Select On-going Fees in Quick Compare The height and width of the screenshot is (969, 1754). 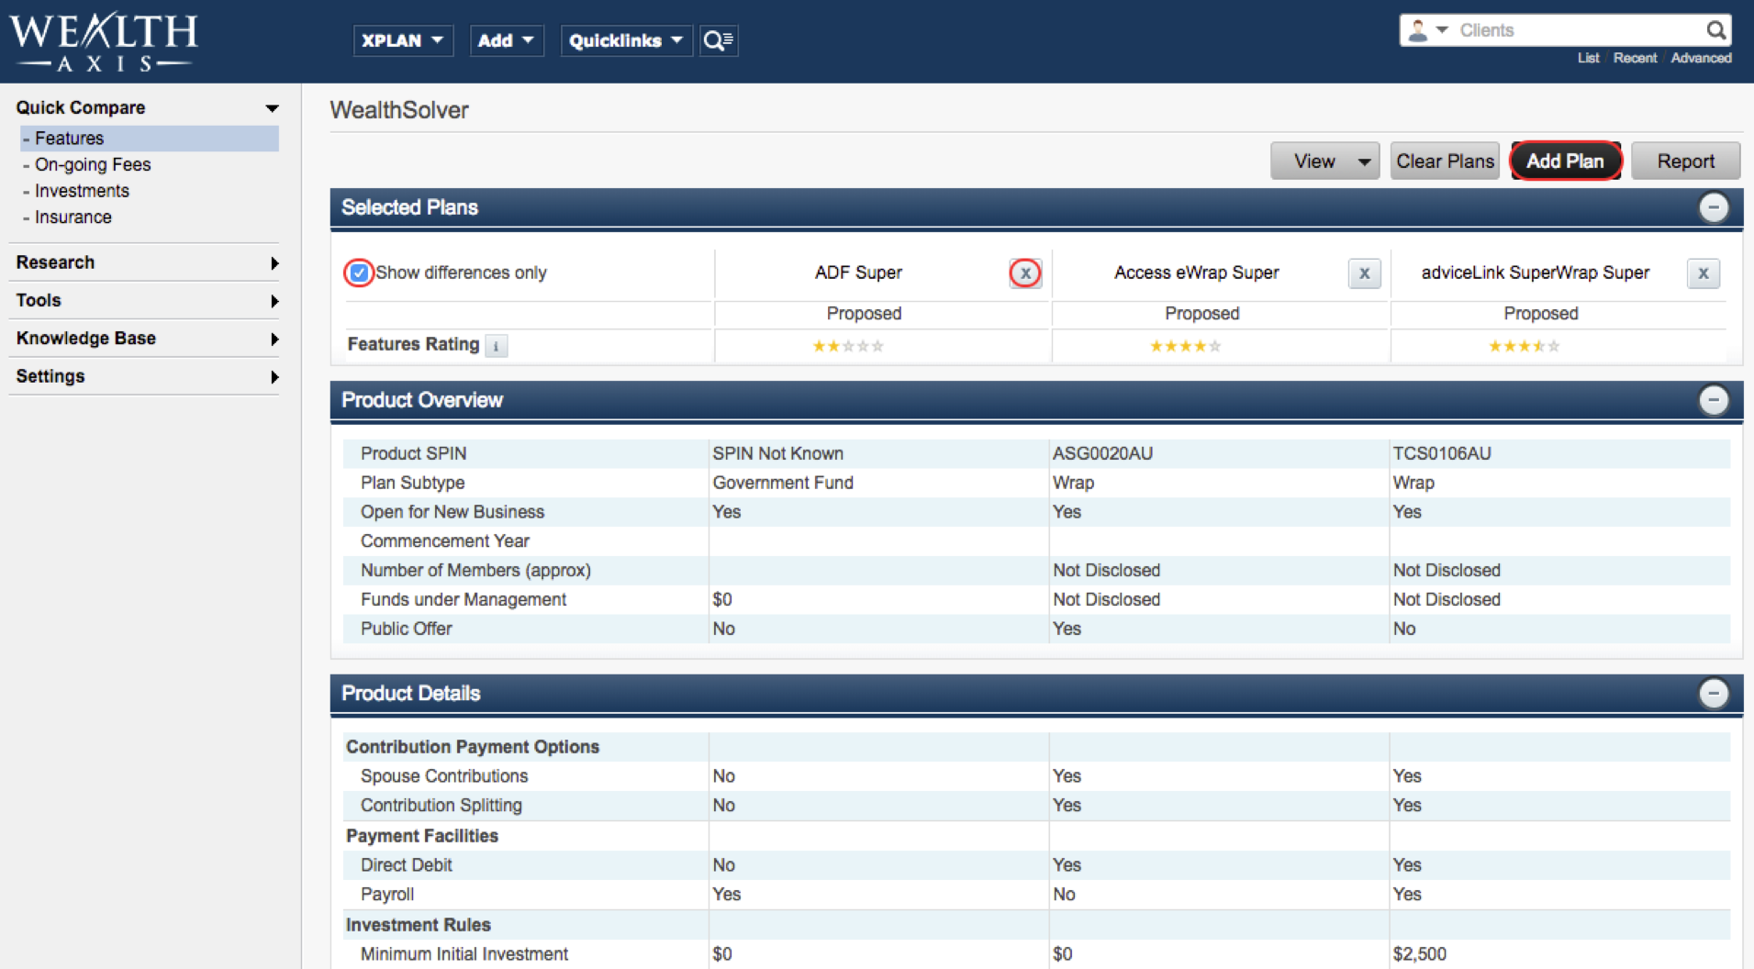[93, 165]
